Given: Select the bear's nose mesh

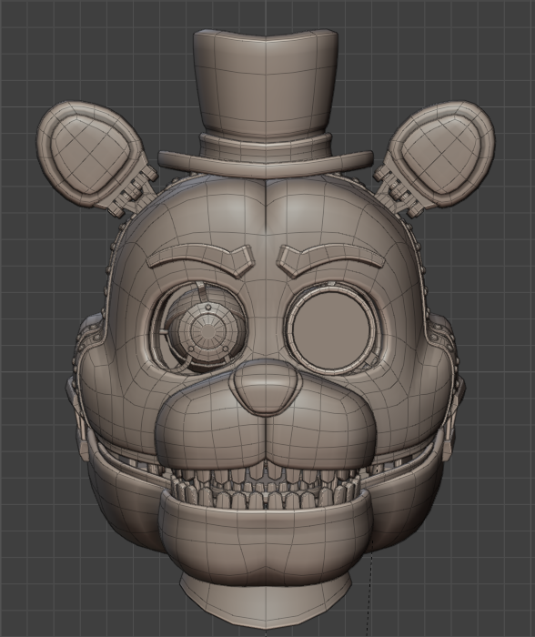Looking at the screenshot, I should click(266, 388).
